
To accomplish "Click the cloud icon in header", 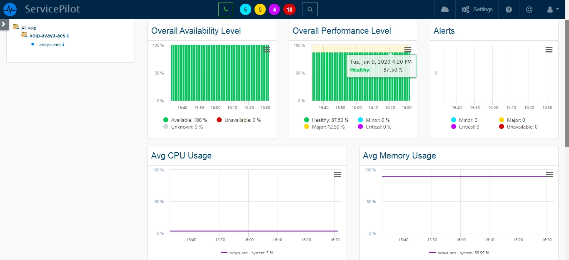I will click(445, 9).
